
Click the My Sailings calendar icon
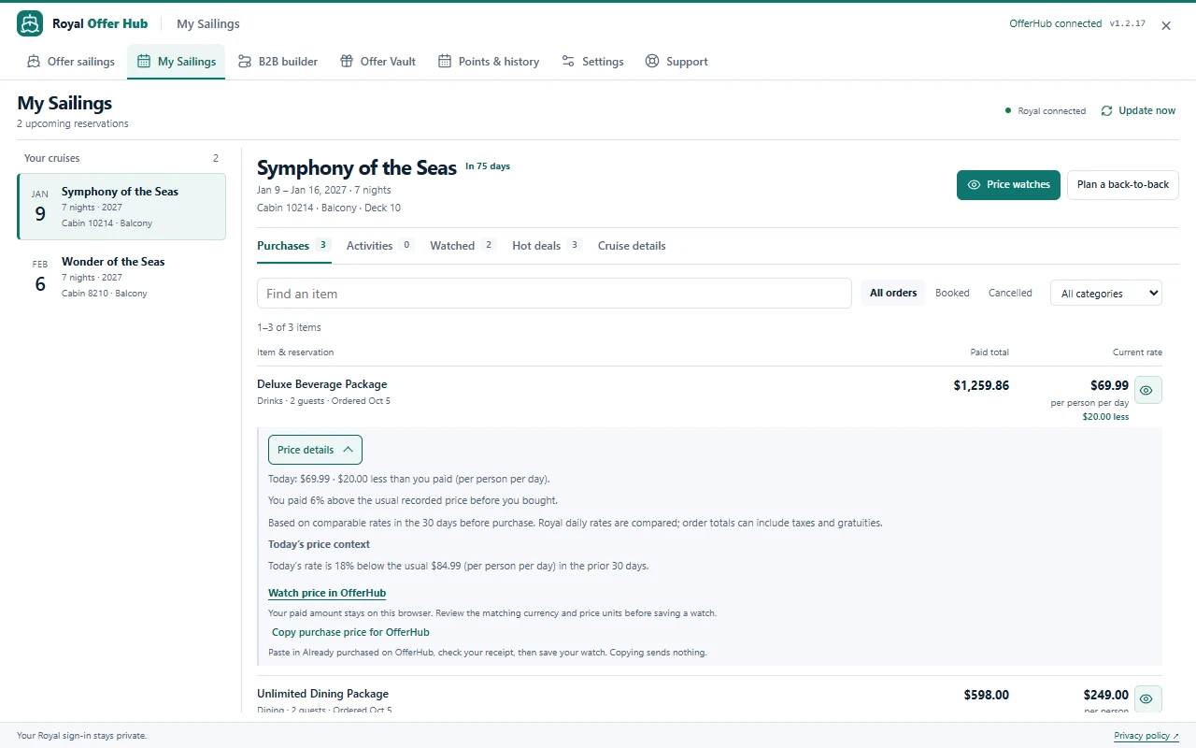[144, 62]
